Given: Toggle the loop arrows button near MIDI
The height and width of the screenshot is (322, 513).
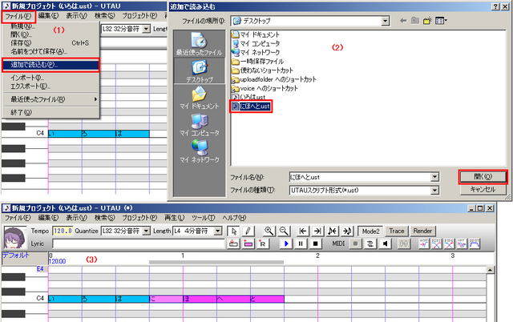Looking at the screenshot, I should (370, 244).
